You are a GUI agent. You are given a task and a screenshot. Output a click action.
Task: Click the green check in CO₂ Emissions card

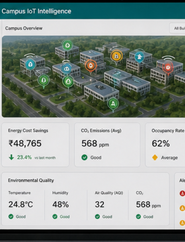[x=85, y=158]
